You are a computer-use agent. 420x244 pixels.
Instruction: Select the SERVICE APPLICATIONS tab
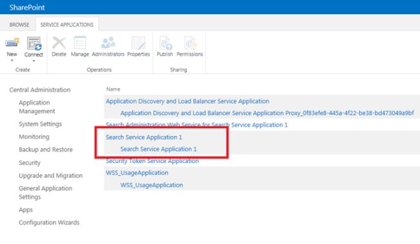[67, 25]
